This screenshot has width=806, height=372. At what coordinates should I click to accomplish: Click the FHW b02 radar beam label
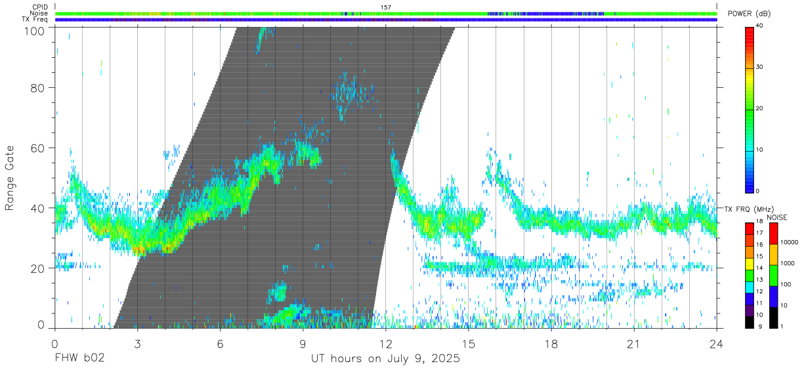click(x=79, y=359)
